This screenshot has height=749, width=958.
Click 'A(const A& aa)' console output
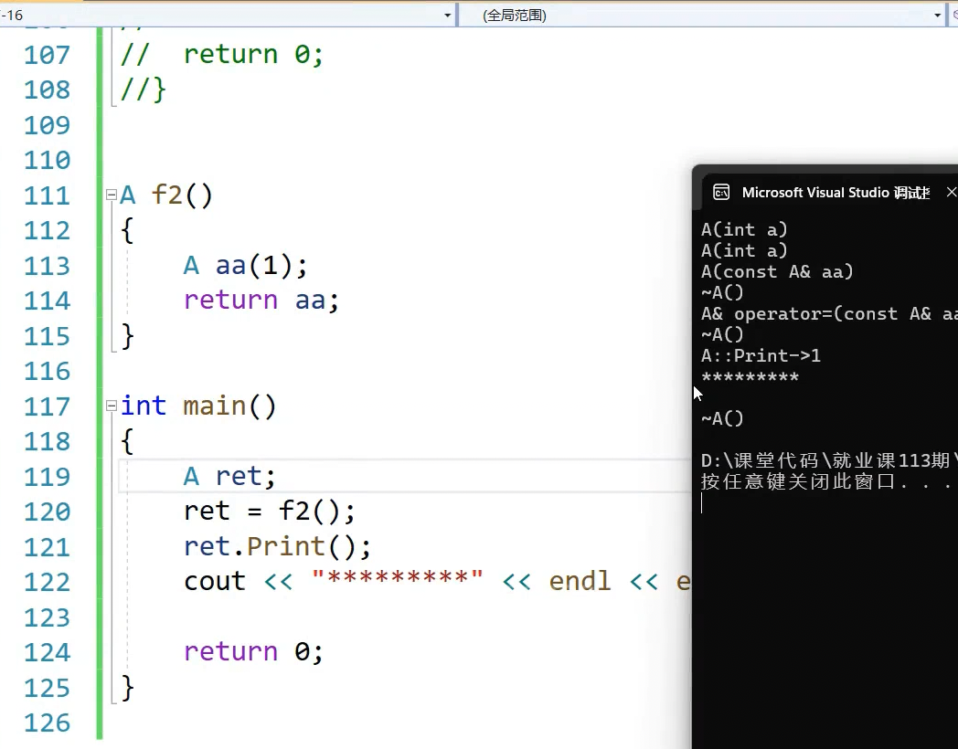(x=777, y=271)
